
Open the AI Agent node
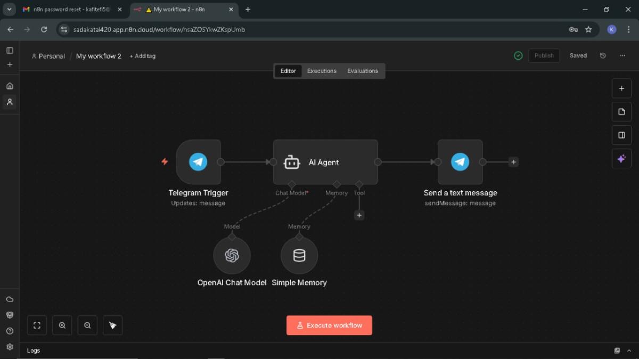[x=325, y=162]
